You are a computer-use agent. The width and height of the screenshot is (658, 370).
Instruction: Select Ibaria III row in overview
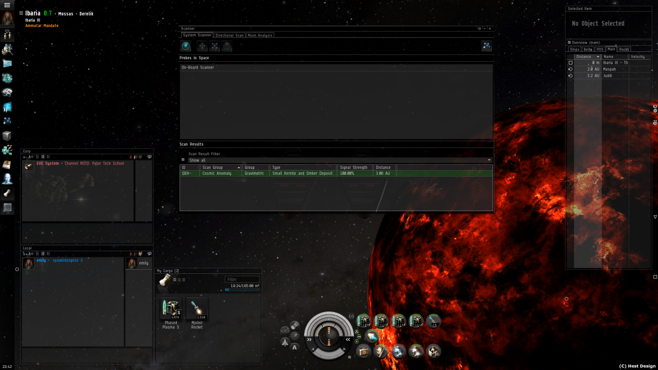609,62
